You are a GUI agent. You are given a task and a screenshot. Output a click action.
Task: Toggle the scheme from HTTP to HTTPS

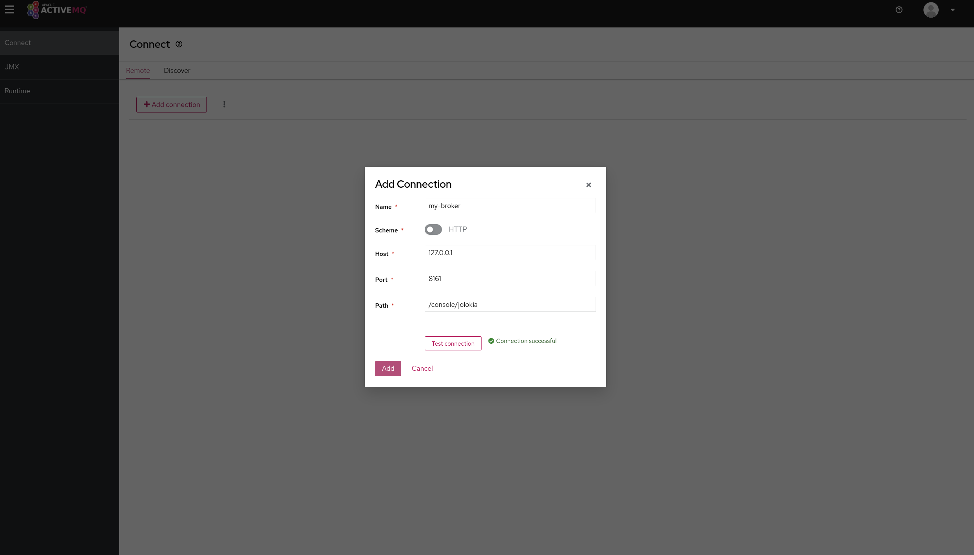point(433,229)
